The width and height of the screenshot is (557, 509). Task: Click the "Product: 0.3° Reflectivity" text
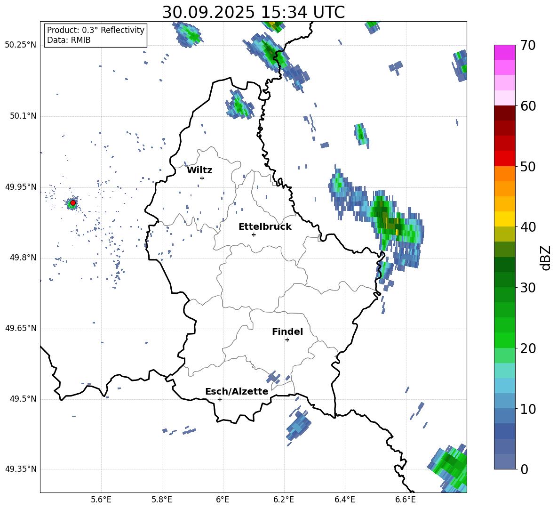coord(95,30)
